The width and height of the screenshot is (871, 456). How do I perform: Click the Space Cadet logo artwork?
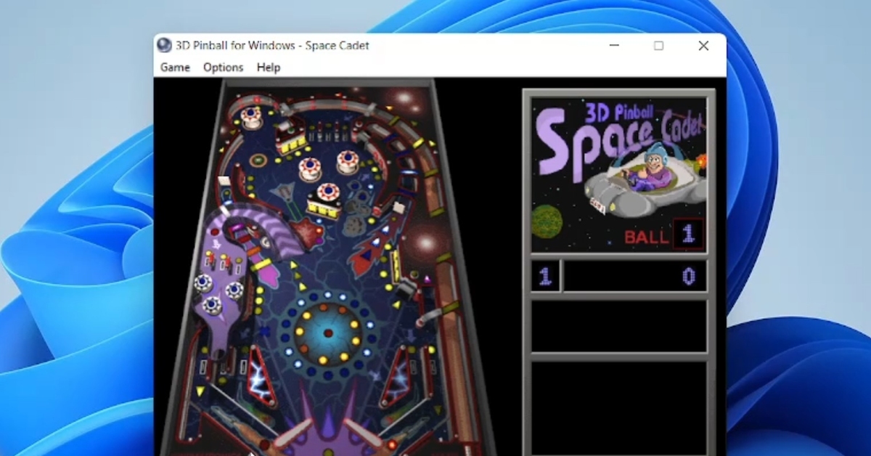point(619,175)
